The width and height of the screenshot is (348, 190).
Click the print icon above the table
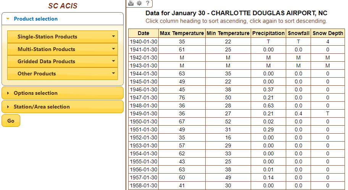click(131, 3)
